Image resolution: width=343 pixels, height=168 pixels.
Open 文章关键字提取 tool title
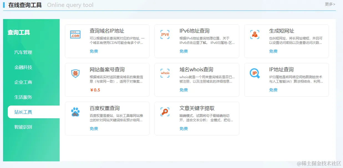[197, 108]
